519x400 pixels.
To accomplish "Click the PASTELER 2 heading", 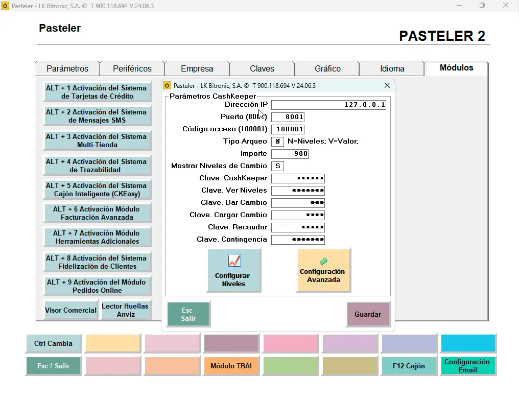I will tap(442, 36).
